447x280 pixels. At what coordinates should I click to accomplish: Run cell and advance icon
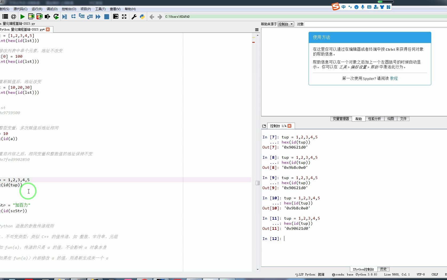39,17
